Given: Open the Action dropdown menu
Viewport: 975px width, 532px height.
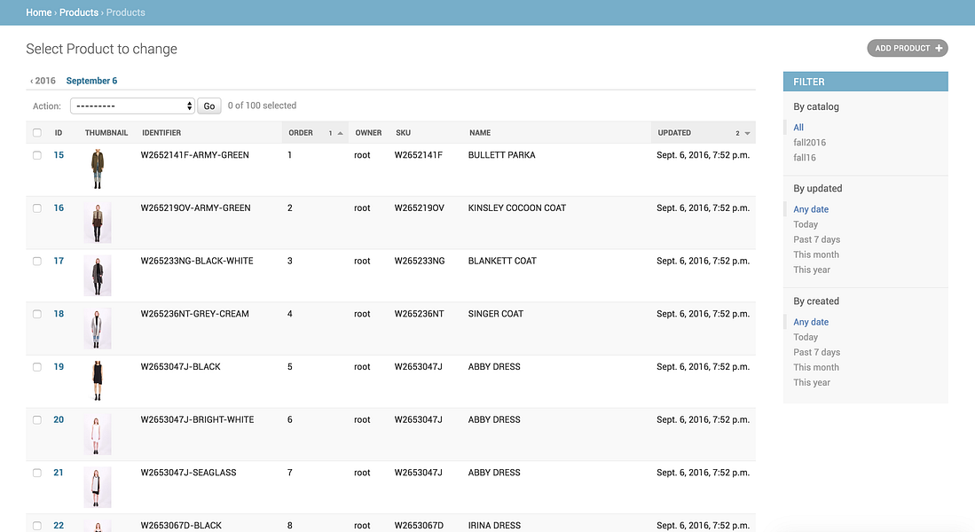Looking at the screenshot, I should click(x=132, y=106).
